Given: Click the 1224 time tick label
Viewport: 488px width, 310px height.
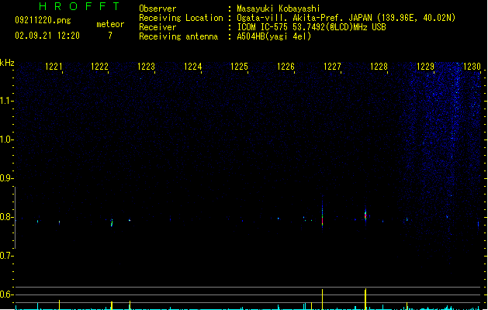Looking at the screenshot, I should pos(192,67).
